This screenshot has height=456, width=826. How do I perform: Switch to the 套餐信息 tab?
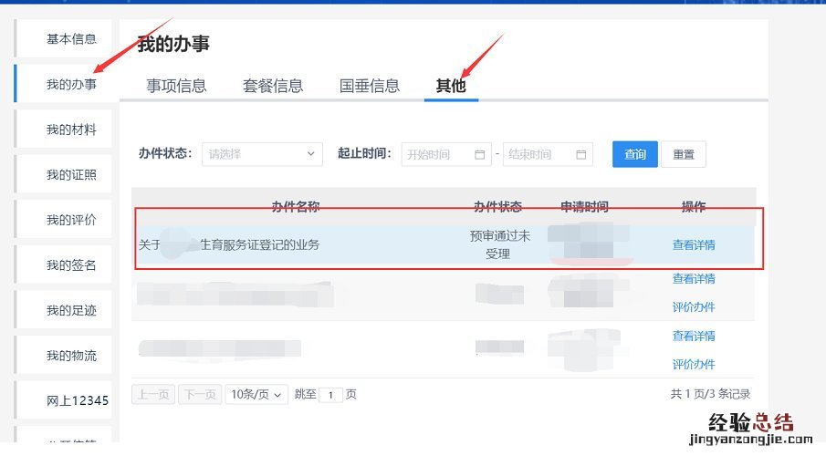click(273, 86)
